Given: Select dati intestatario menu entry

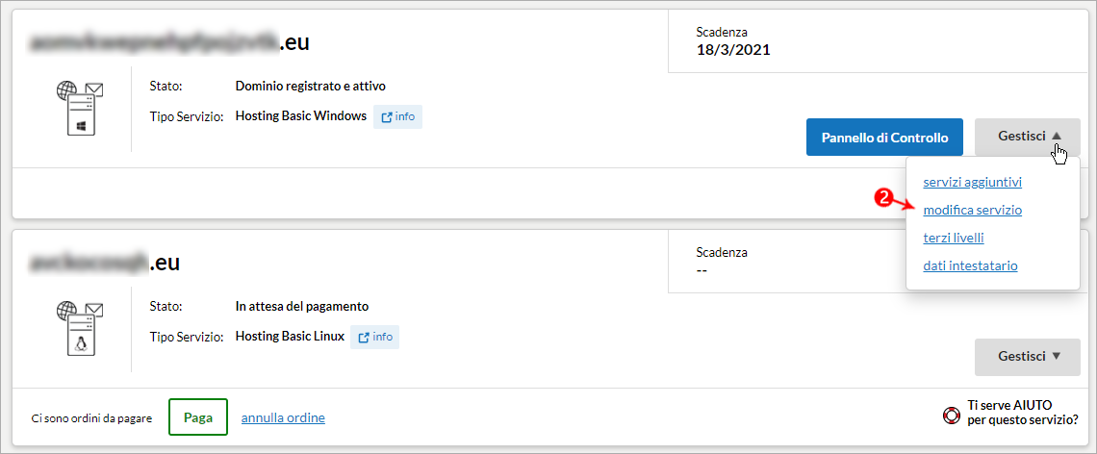Looking at the screenshot, I should click(x=970, y=265).
